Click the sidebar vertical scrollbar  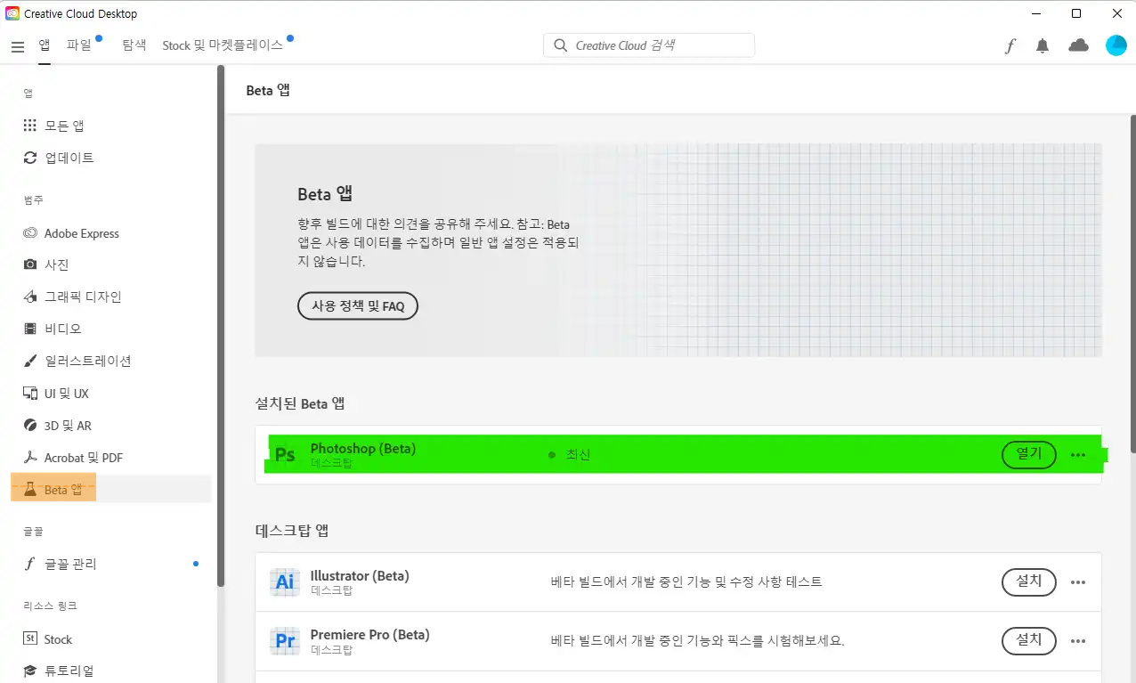pyautogui.click(x=221, y=326)
